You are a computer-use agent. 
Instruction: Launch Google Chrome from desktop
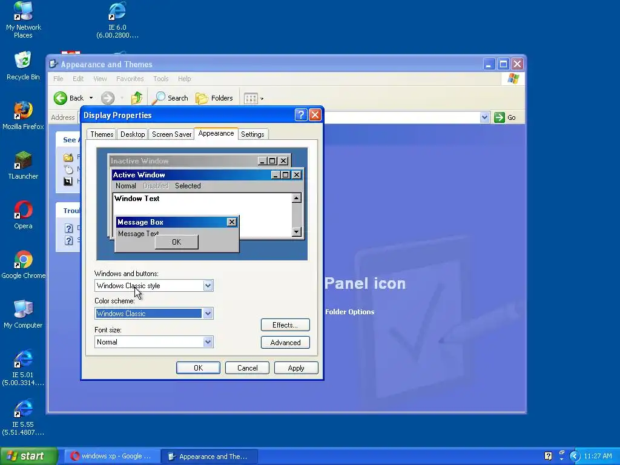(23, 265)
